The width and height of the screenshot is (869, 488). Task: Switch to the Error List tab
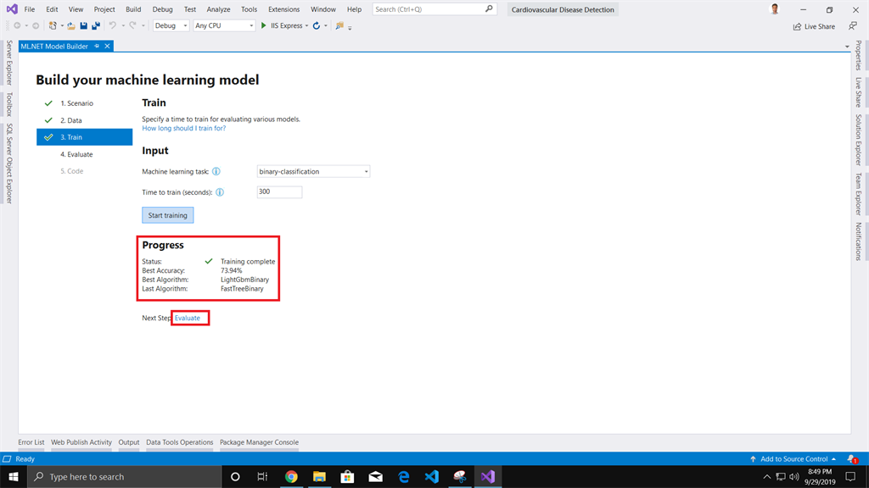(x=31, y=442)
